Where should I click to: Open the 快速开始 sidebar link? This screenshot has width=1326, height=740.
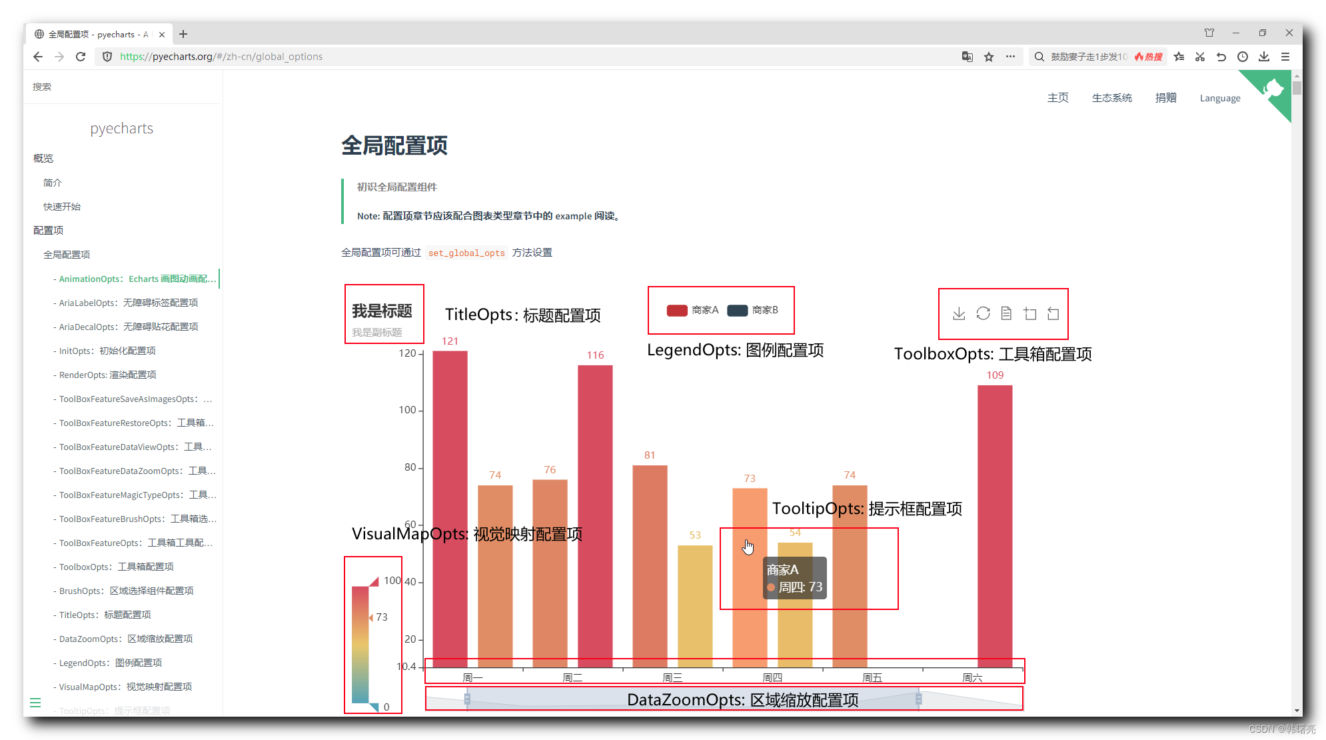[62, 207]
